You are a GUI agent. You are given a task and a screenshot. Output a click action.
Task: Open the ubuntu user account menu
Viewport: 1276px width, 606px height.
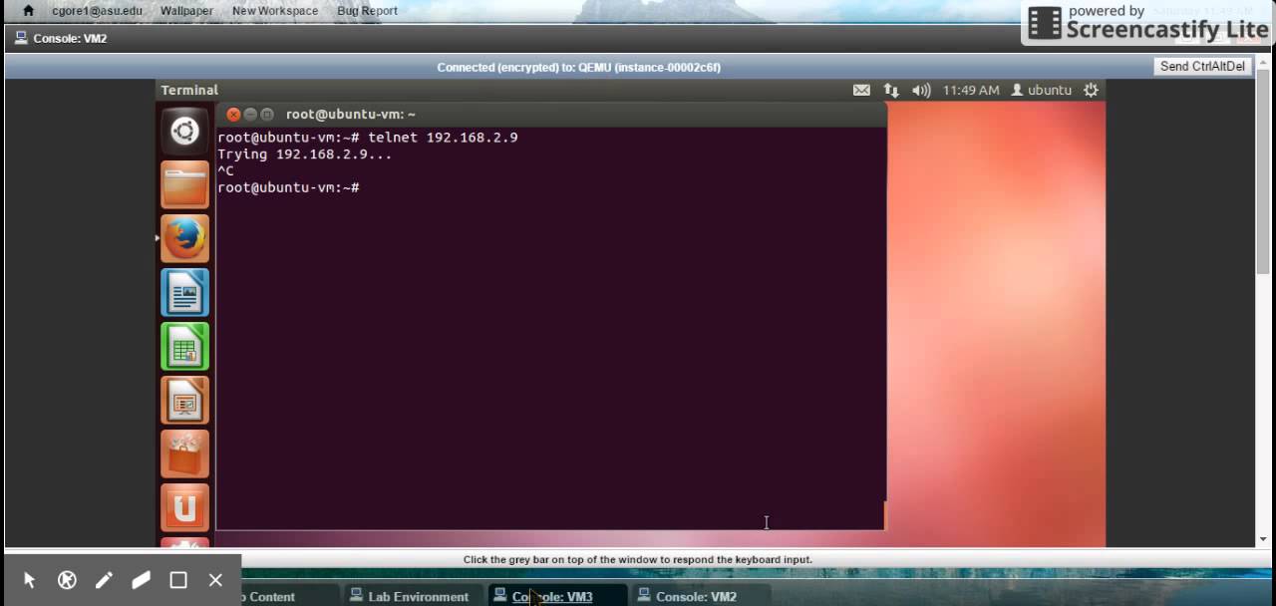pyautogui.click(x=1041, y=90)
